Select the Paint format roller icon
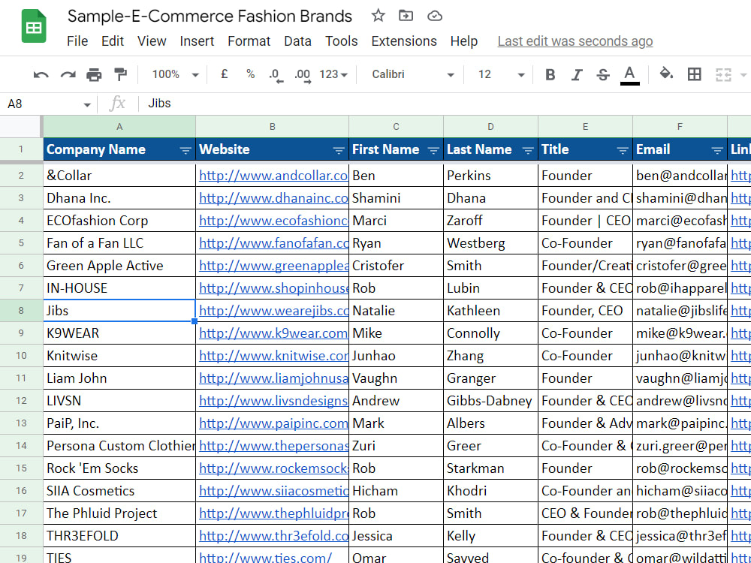This screenshot has width=751, height=563. [x=120, y=74]
